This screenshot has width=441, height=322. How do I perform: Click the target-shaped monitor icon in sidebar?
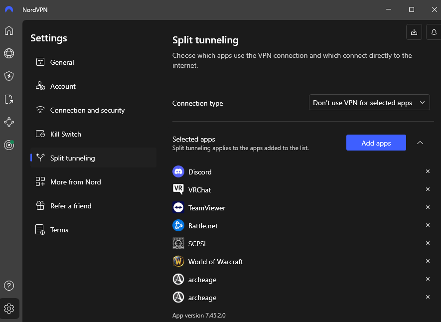tap(9, 145)
